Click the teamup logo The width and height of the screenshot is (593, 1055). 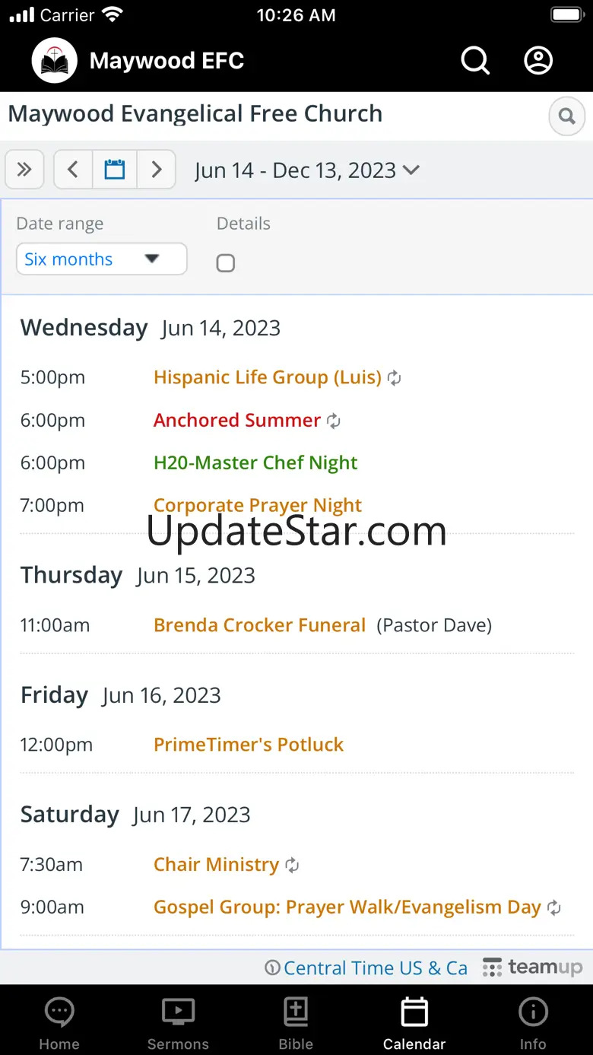click(x=532, y=968)
